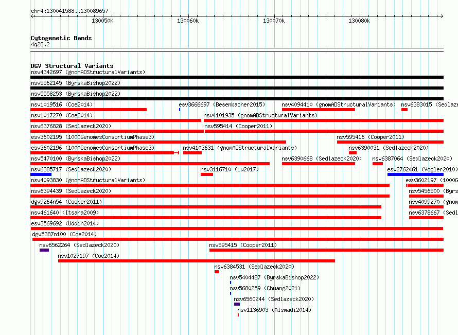Select the purple nsv6560244 bar
Viewport: 458px width, 335px height.
(237, 304)
